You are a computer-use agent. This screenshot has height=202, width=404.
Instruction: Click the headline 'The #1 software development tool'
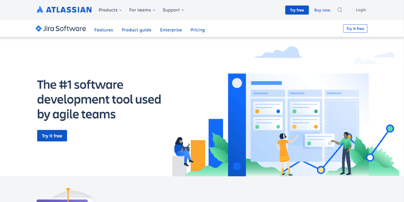[99, 99]
